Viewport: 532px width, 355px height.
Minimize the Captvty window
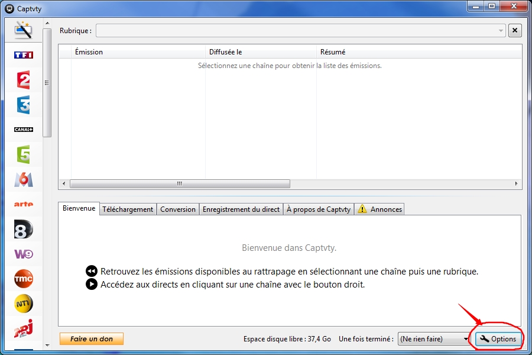pos(476,7)
